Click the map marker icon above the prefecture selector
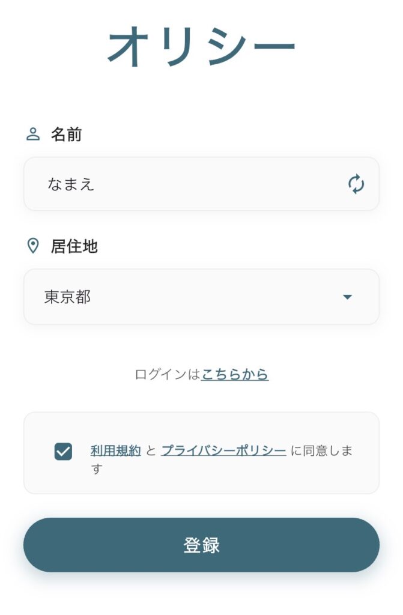This screenshot has width=403, height=615. click(33, 246)
